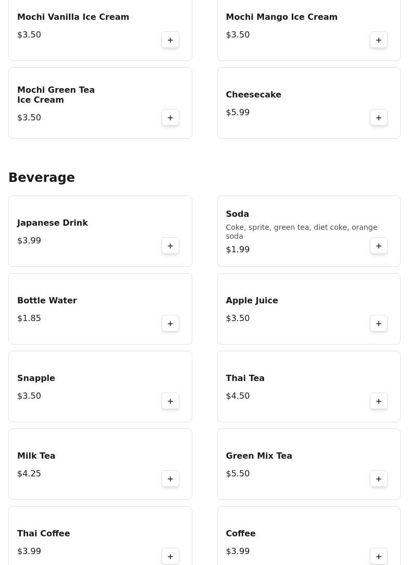Click plus icon for Cheesecake
Viewport: 409px width, 565px height.
coord(378,117)
